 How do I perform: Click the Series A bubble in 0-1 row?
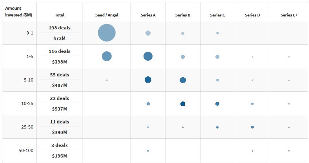pyautogui.click(x=148, y=33)
